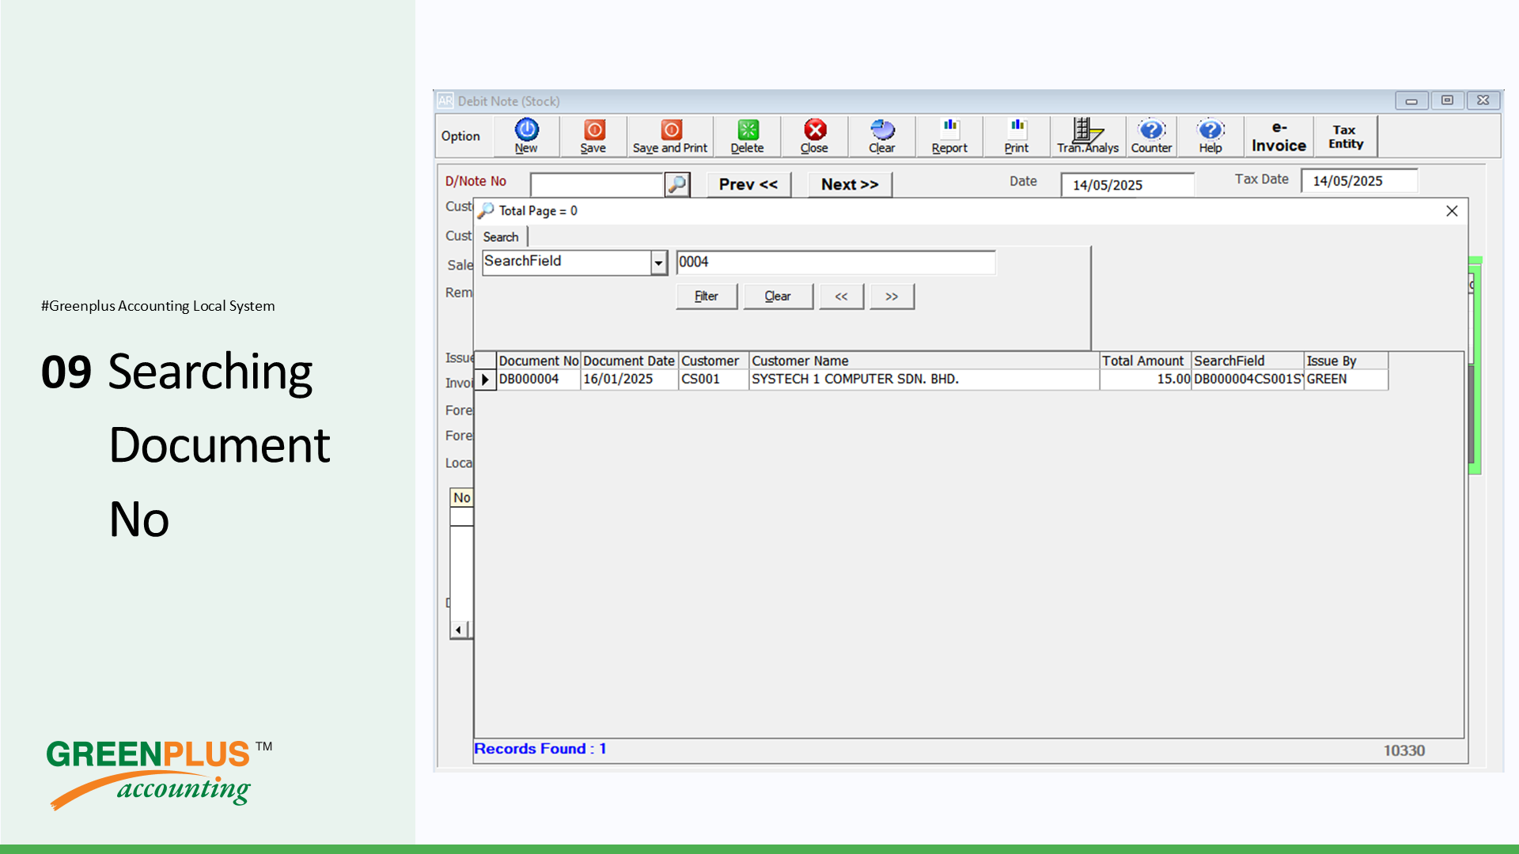Viewport: 1519px width, 854px height.
Task: Click the Document Date column header
Action: pos(629,361)
